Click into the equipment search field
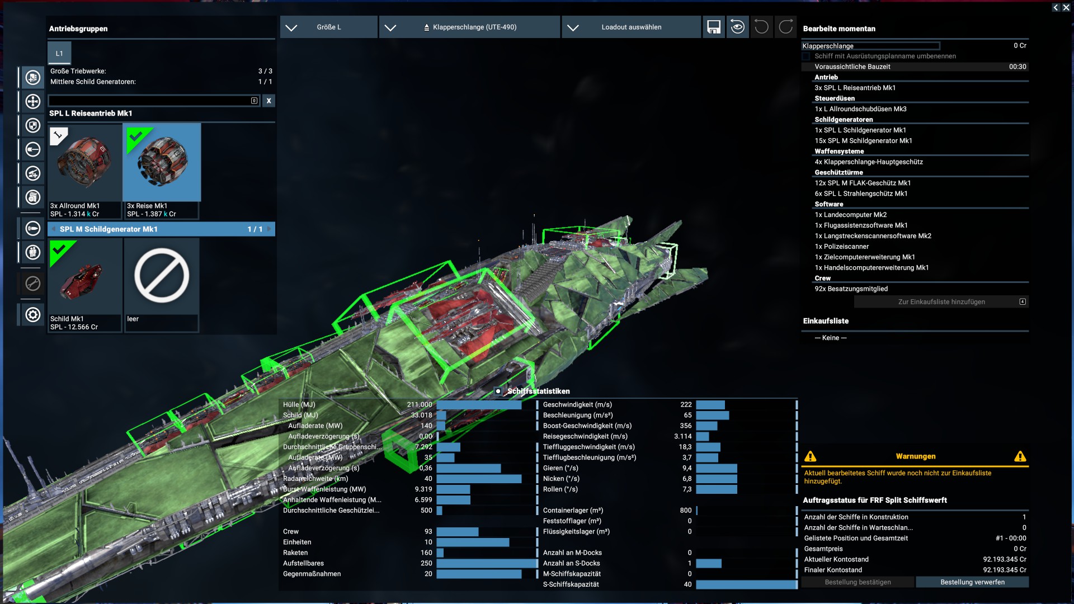 click(154, 101)
